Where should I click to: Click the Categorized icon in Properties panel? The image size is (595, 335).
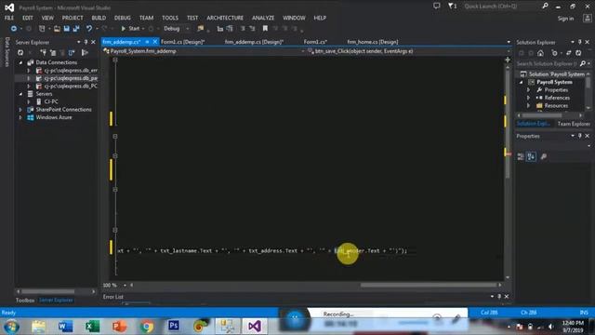(521, 156)
